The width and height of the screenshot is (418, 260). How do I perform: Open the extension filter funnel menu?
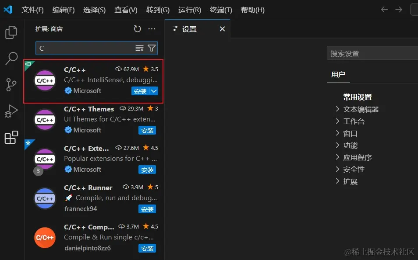[152, 48]
